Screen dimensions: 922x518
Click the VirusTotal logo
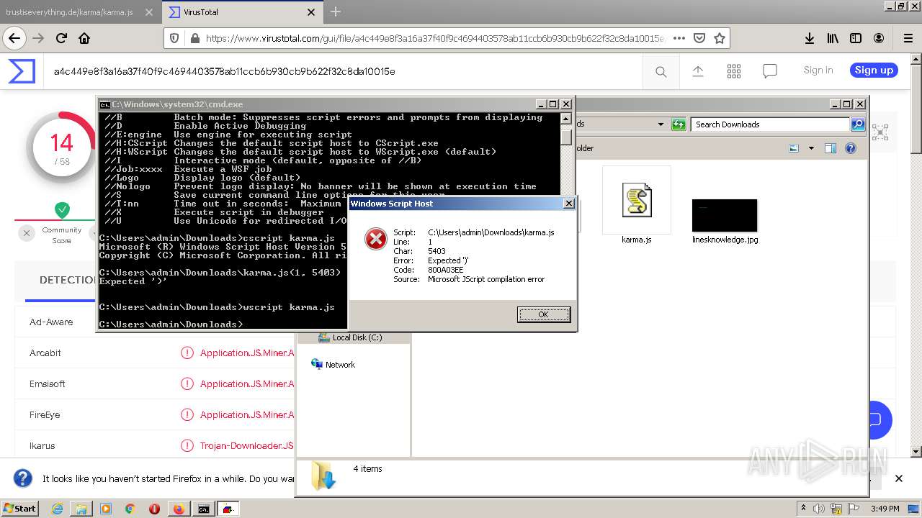pyautogui.click(x=22, y=71)
